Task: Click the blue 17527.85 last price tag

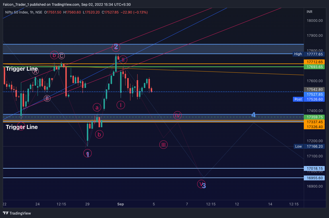Action: [x=314, y=94]
